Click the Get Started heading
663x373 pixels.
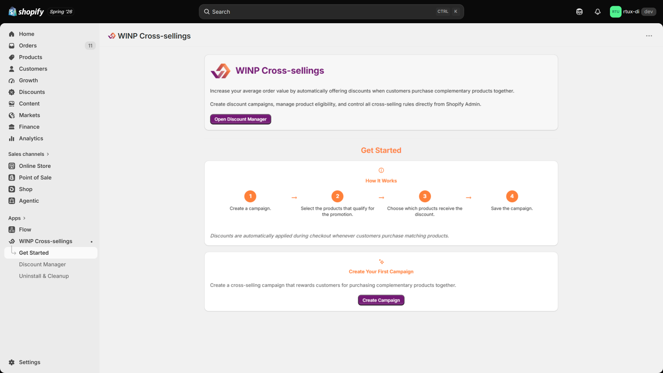tap(381, 150)
